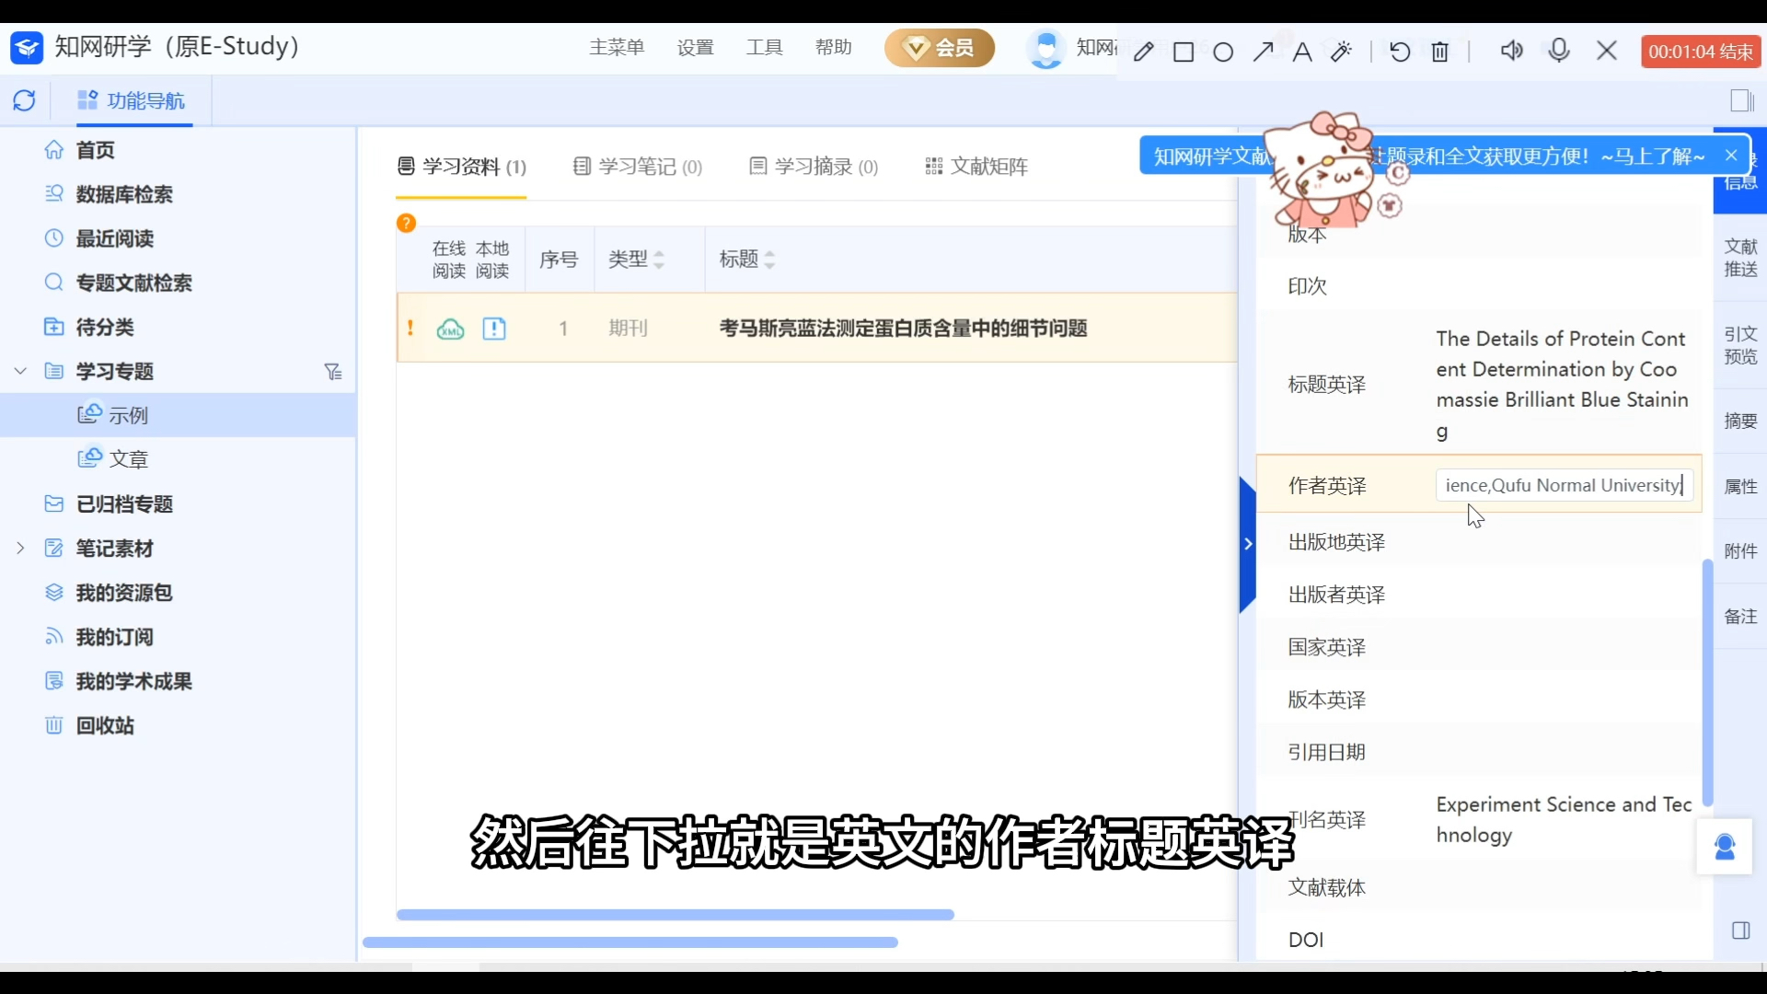
Task: Expand the 笔记素材 tree node
Action: (20, 549)
